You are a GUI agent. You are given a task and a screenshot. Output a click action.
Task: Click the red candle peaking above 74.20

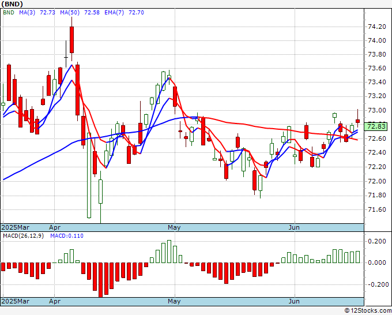pos(71,40)
